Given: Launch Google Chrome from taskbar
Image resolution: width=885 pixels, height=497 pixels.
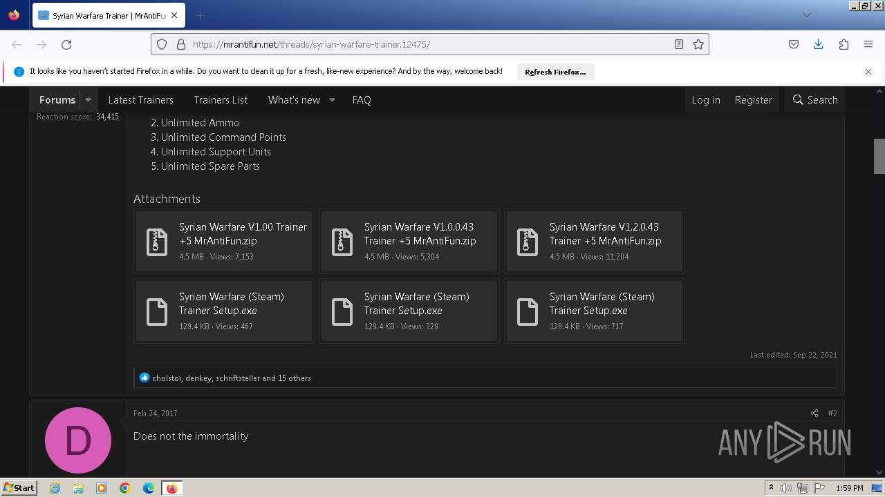Looking at the screenshot, I should click(x=125, y=488).
